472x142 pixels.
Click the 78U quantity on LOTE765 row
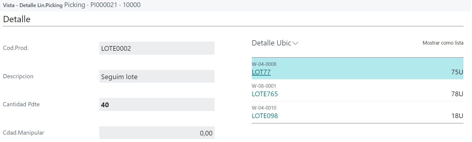(x=457, y=94)
